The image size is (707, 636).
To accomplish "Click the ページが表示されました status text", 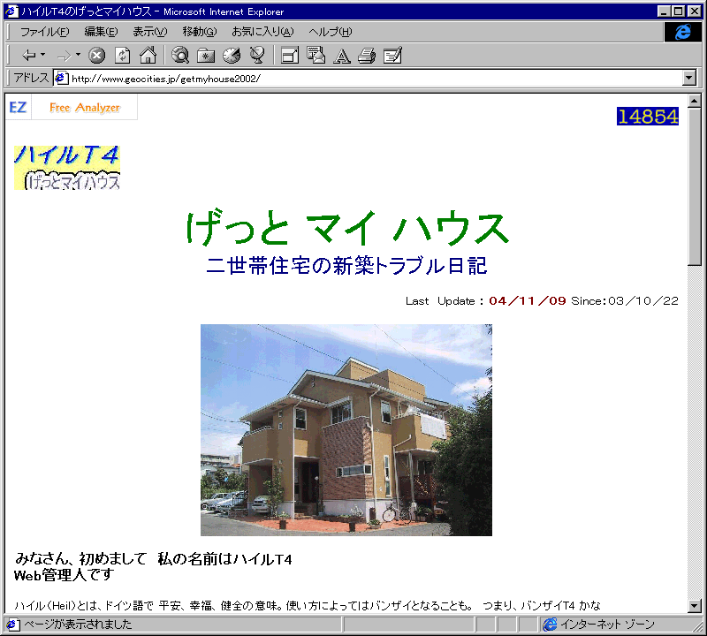I will pos(78,625).
